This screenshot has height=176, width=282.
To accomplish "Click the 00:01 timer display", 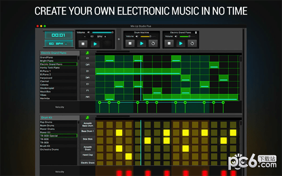I will (x=59, y=35).
